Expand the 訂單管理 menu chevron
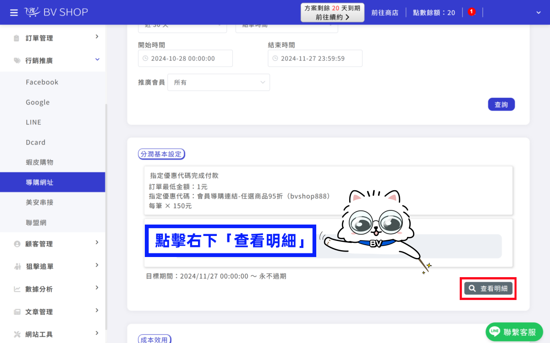This screenshot has width=550, height=343. [x=97, y=37]
